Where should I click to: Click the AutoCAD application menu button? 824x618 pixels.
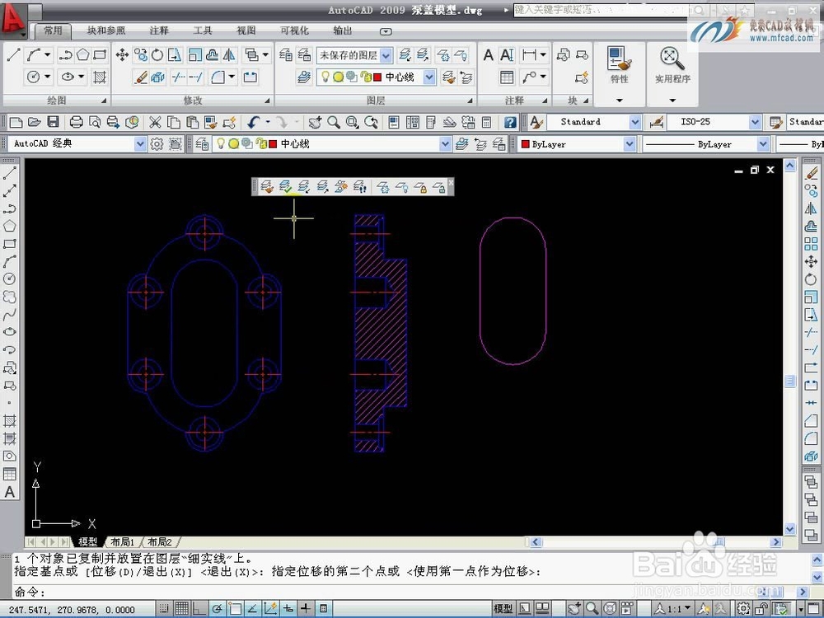(13, 20)
